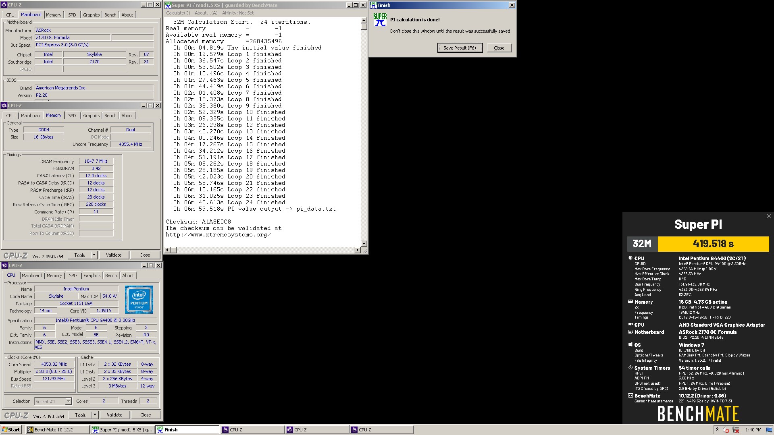Select Bench tab in the bottom CPU-Z window
Screen dimensions: 774x435
(111, 275)
